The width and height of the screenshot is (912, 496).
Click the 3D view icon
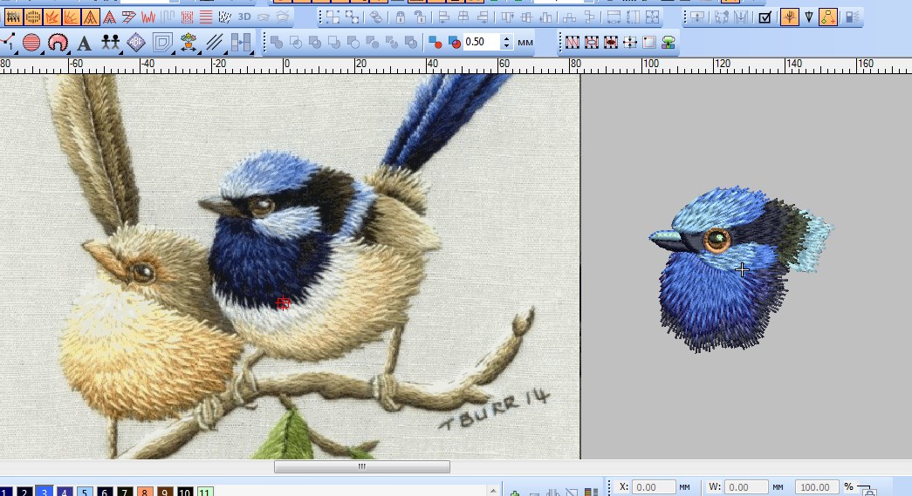coord(244,17)
